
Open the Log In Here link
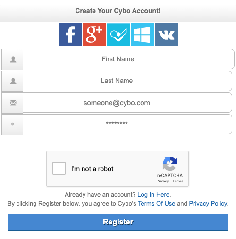click(x=153, y=195)
